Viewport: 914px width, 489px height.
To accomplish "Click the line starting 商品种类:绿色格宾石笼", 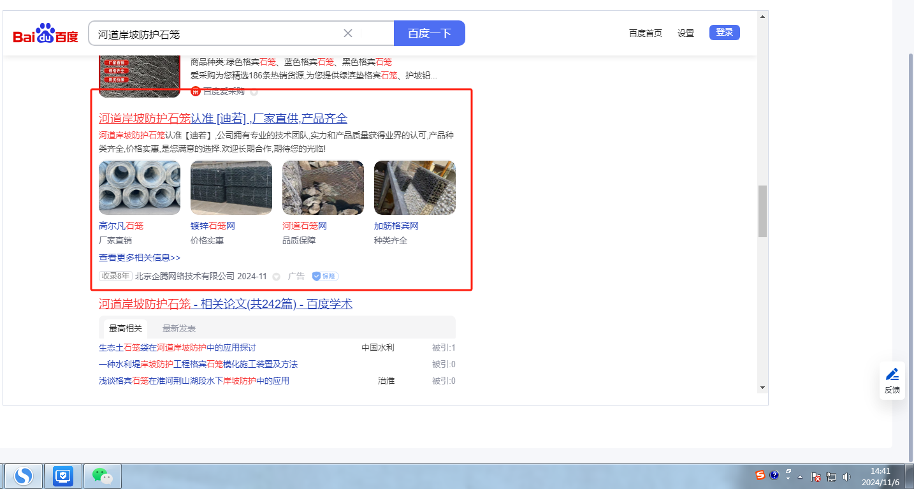I will (291, 62).
